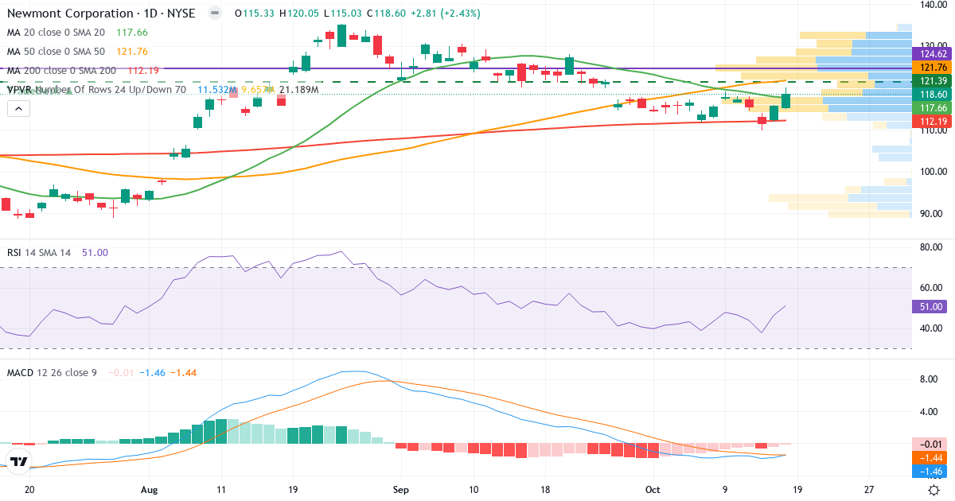Viewport: 955px width, 501px height.
Task: Collapse the indicator legend with the chevron
Action: tap(18, 109)
